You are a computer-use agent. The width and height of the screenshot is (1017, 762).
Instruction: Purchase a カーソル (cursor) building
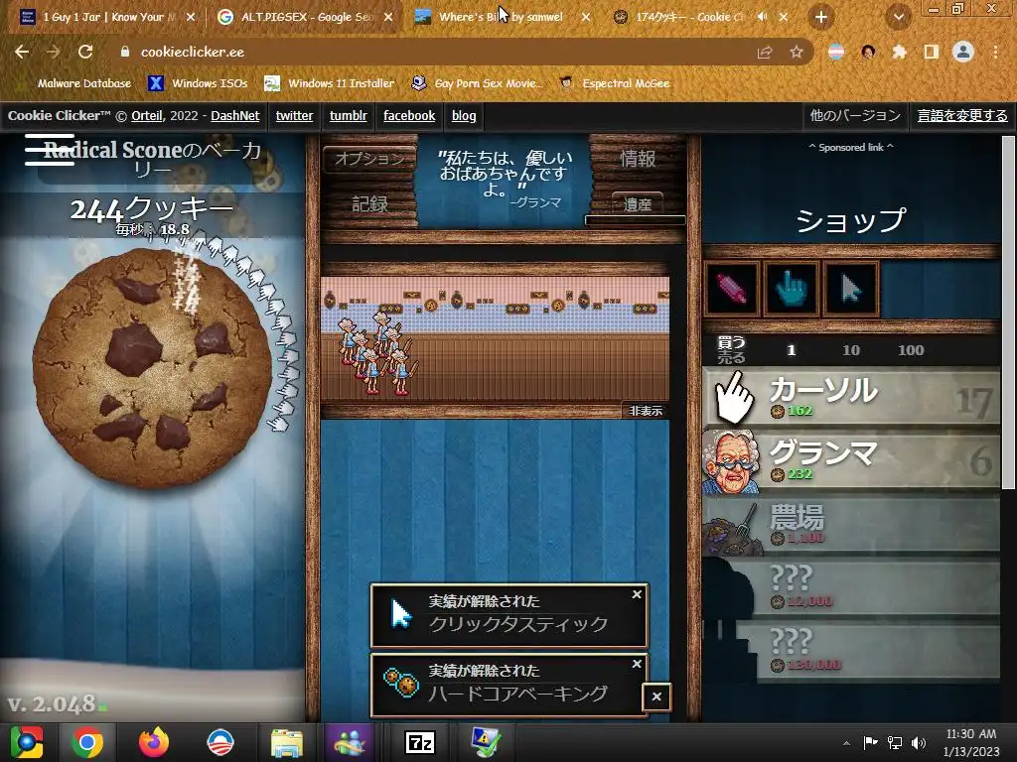coord(851,397)
